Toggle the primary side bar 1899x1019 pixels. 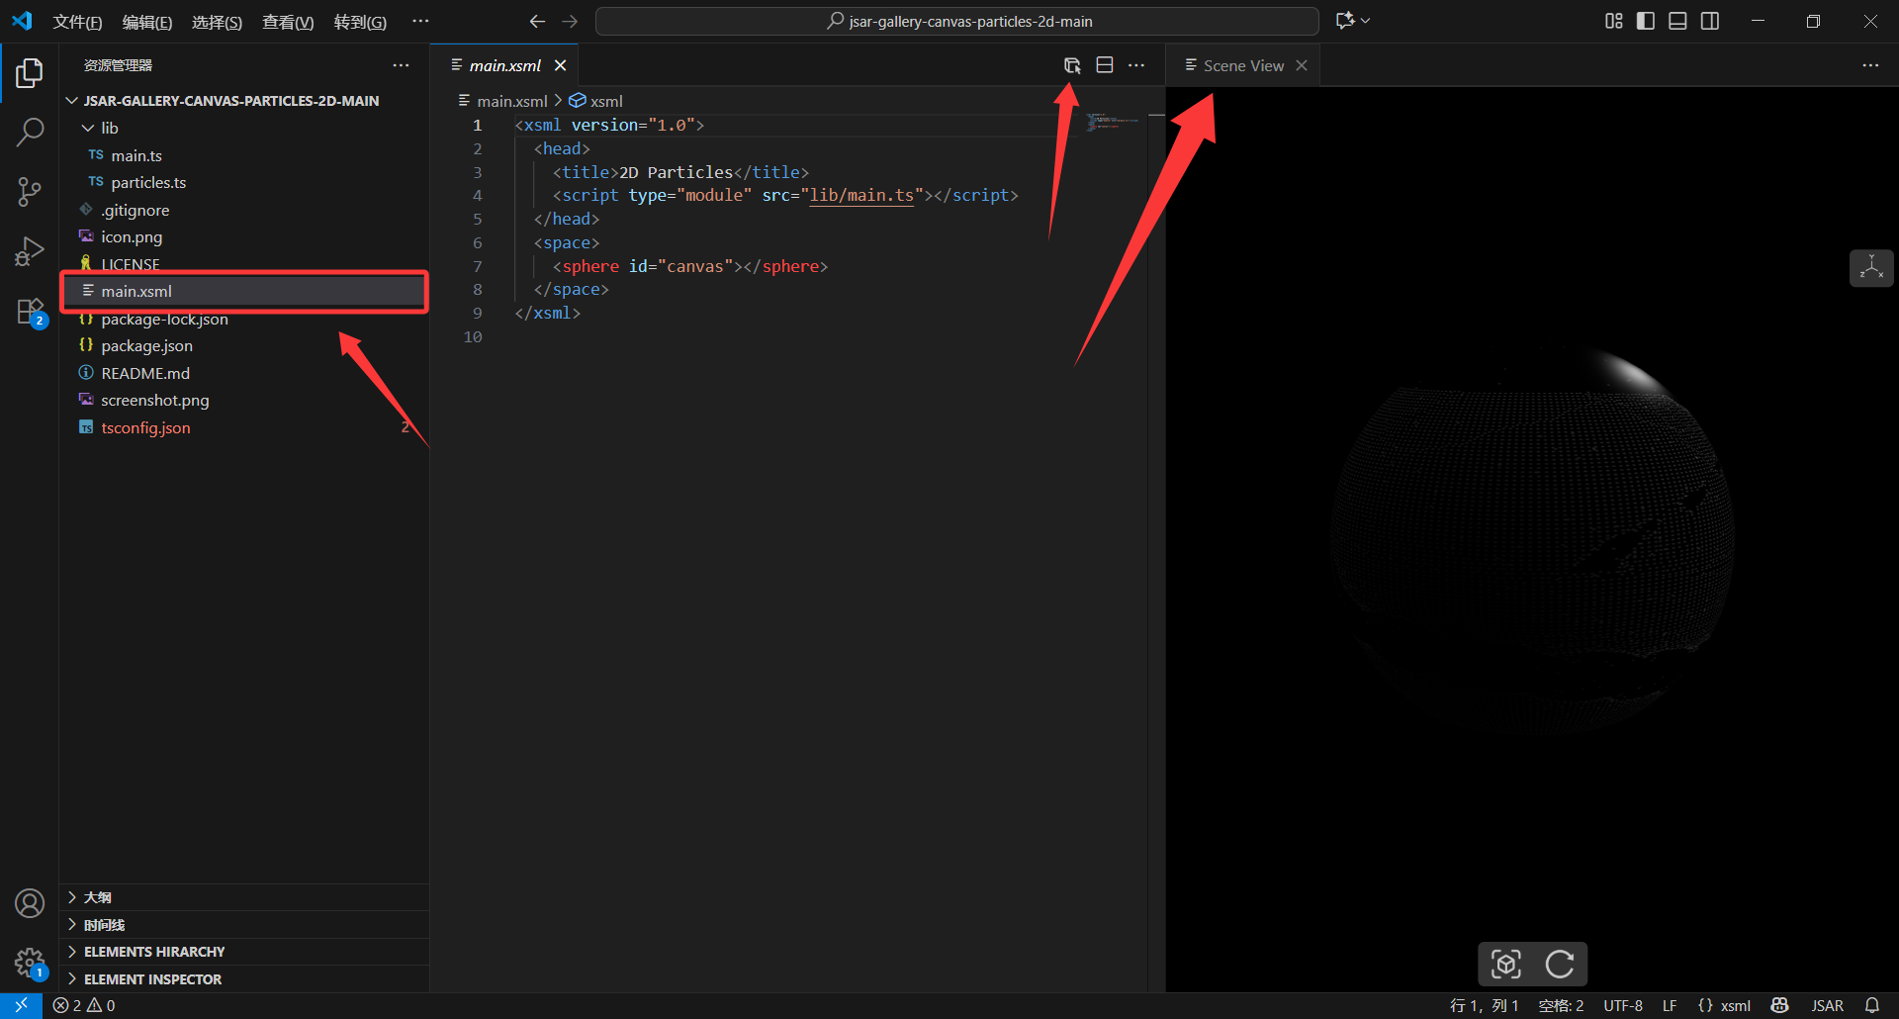[1646, 21]
